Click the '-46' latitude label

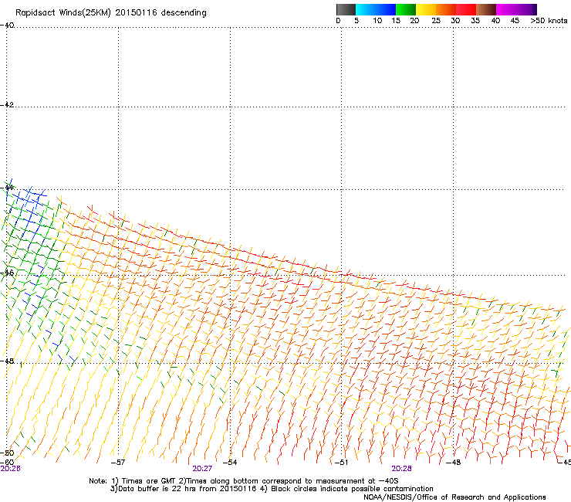click(x=7, y=273)
